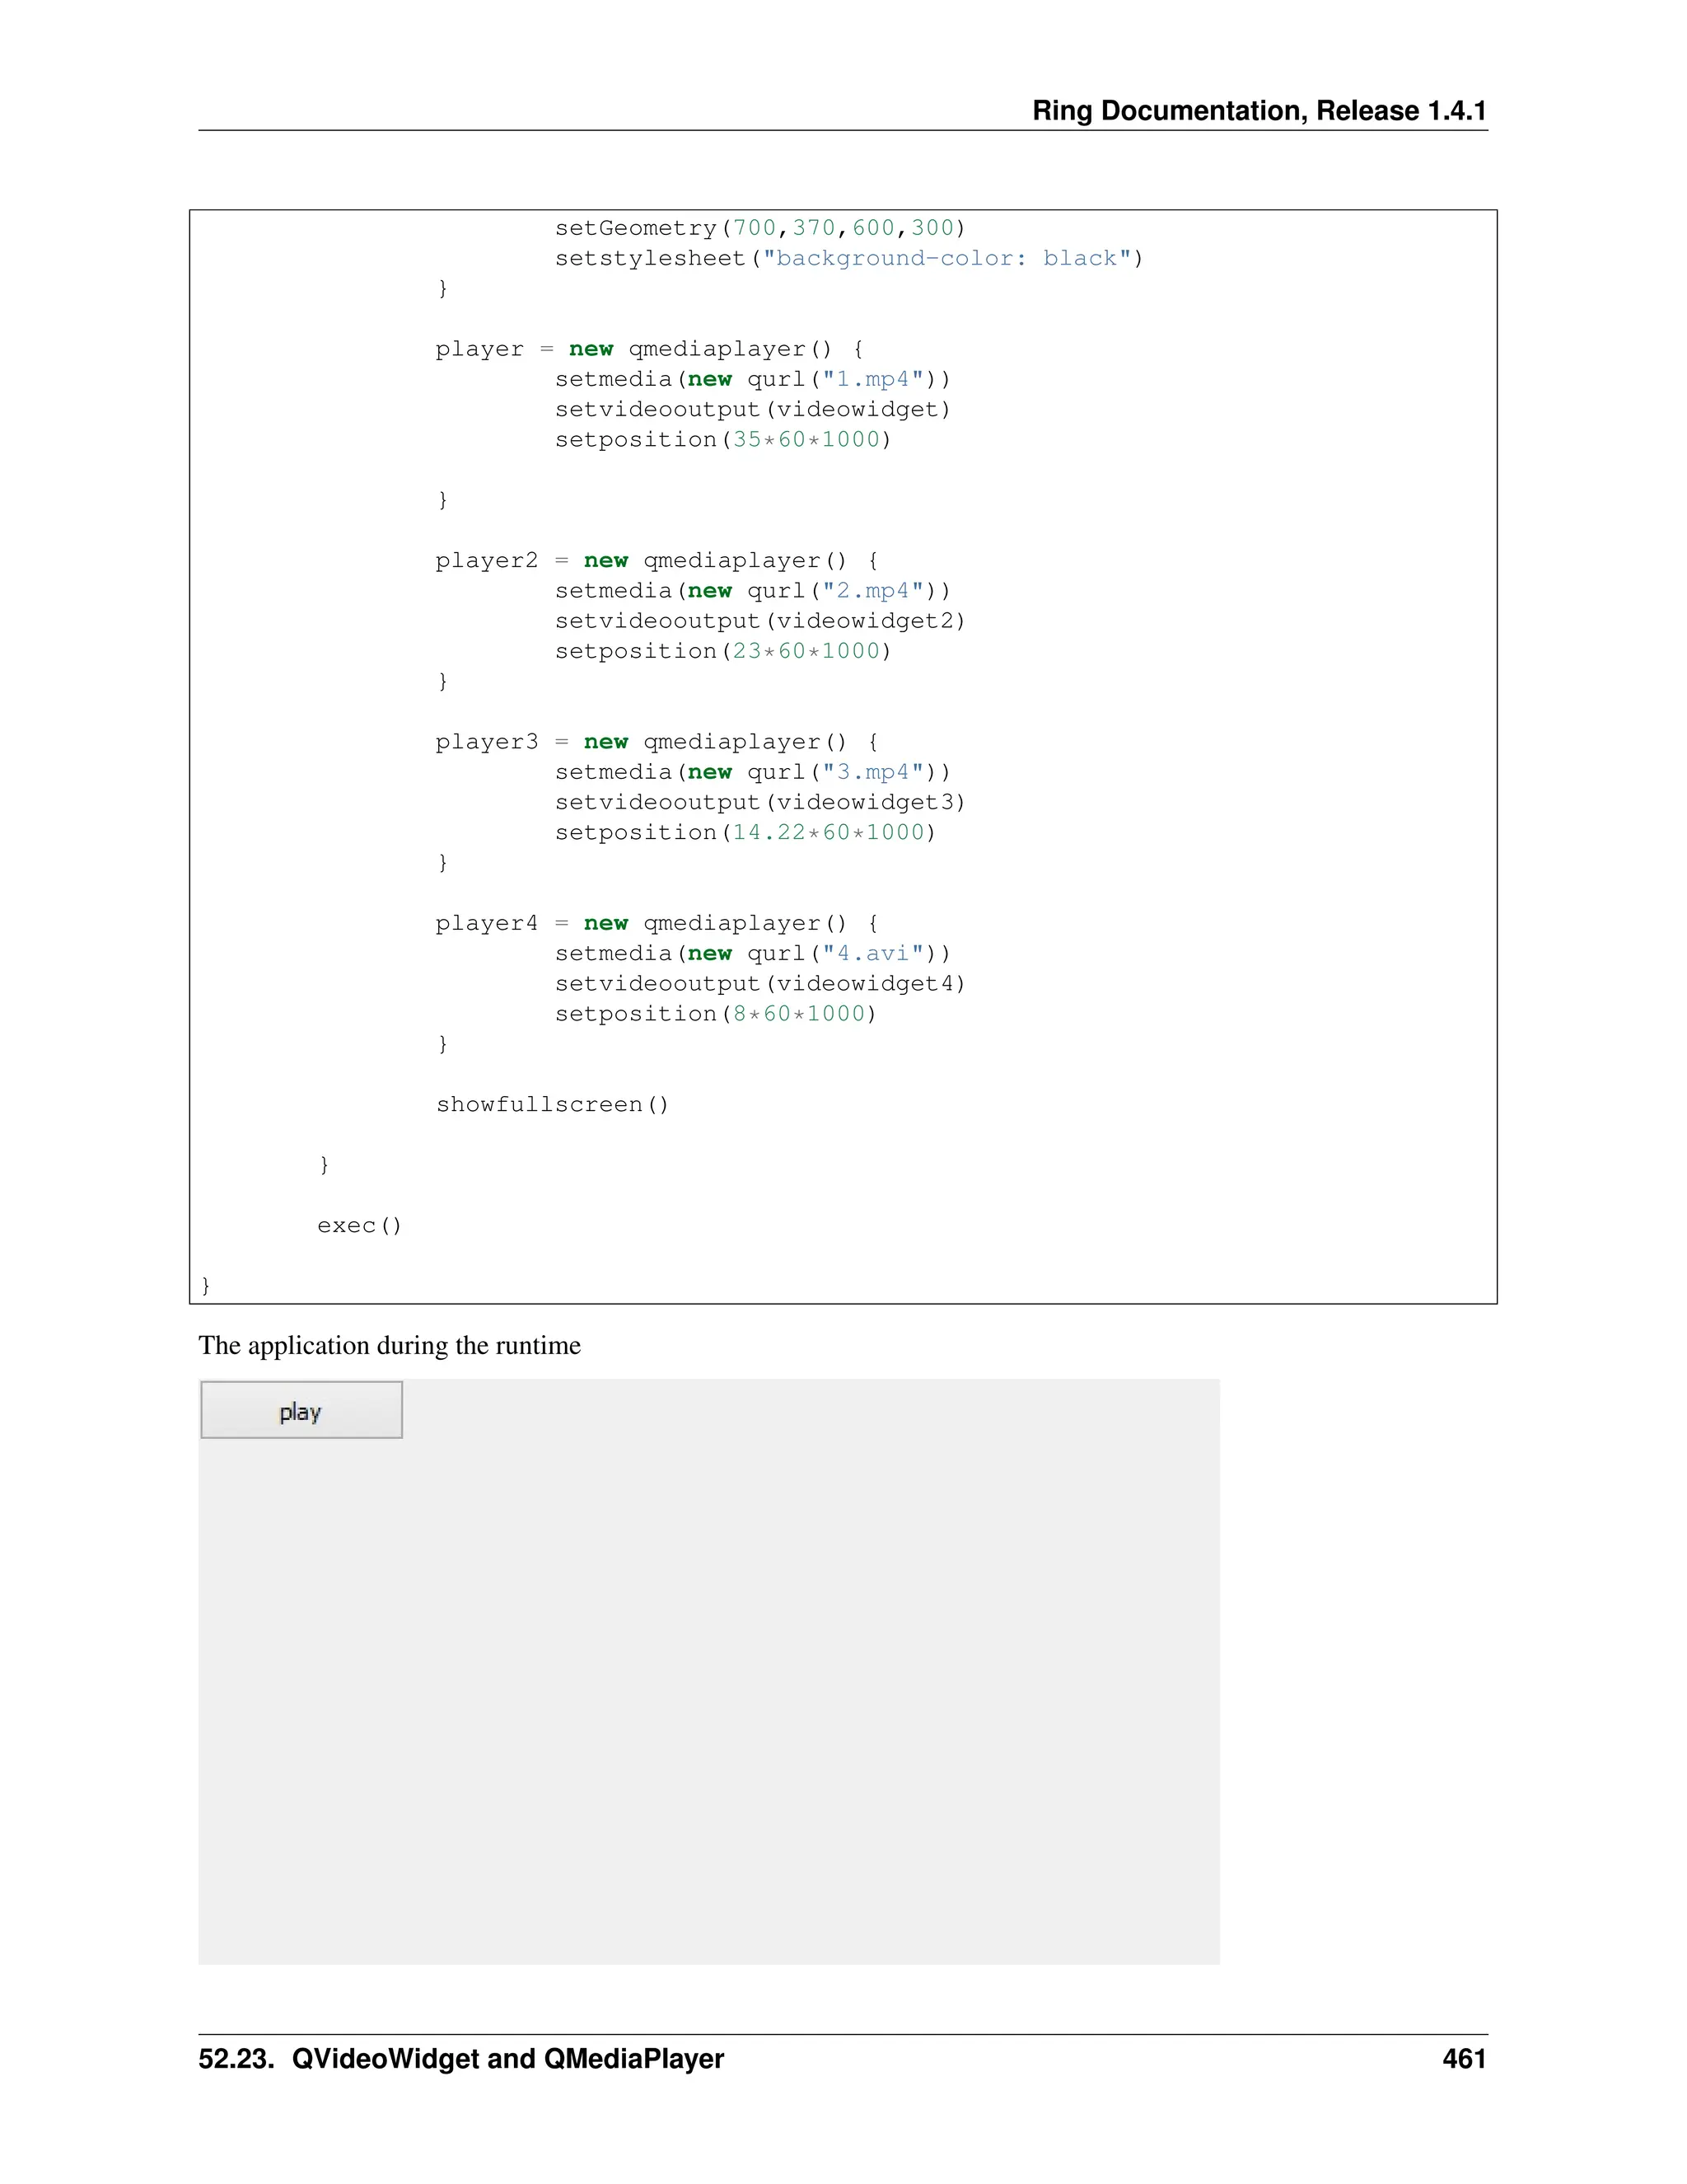Screen dimensions: 1687x2184
Task: Click the showfullscreen() code line
Action: click(x=552, y=1104)
